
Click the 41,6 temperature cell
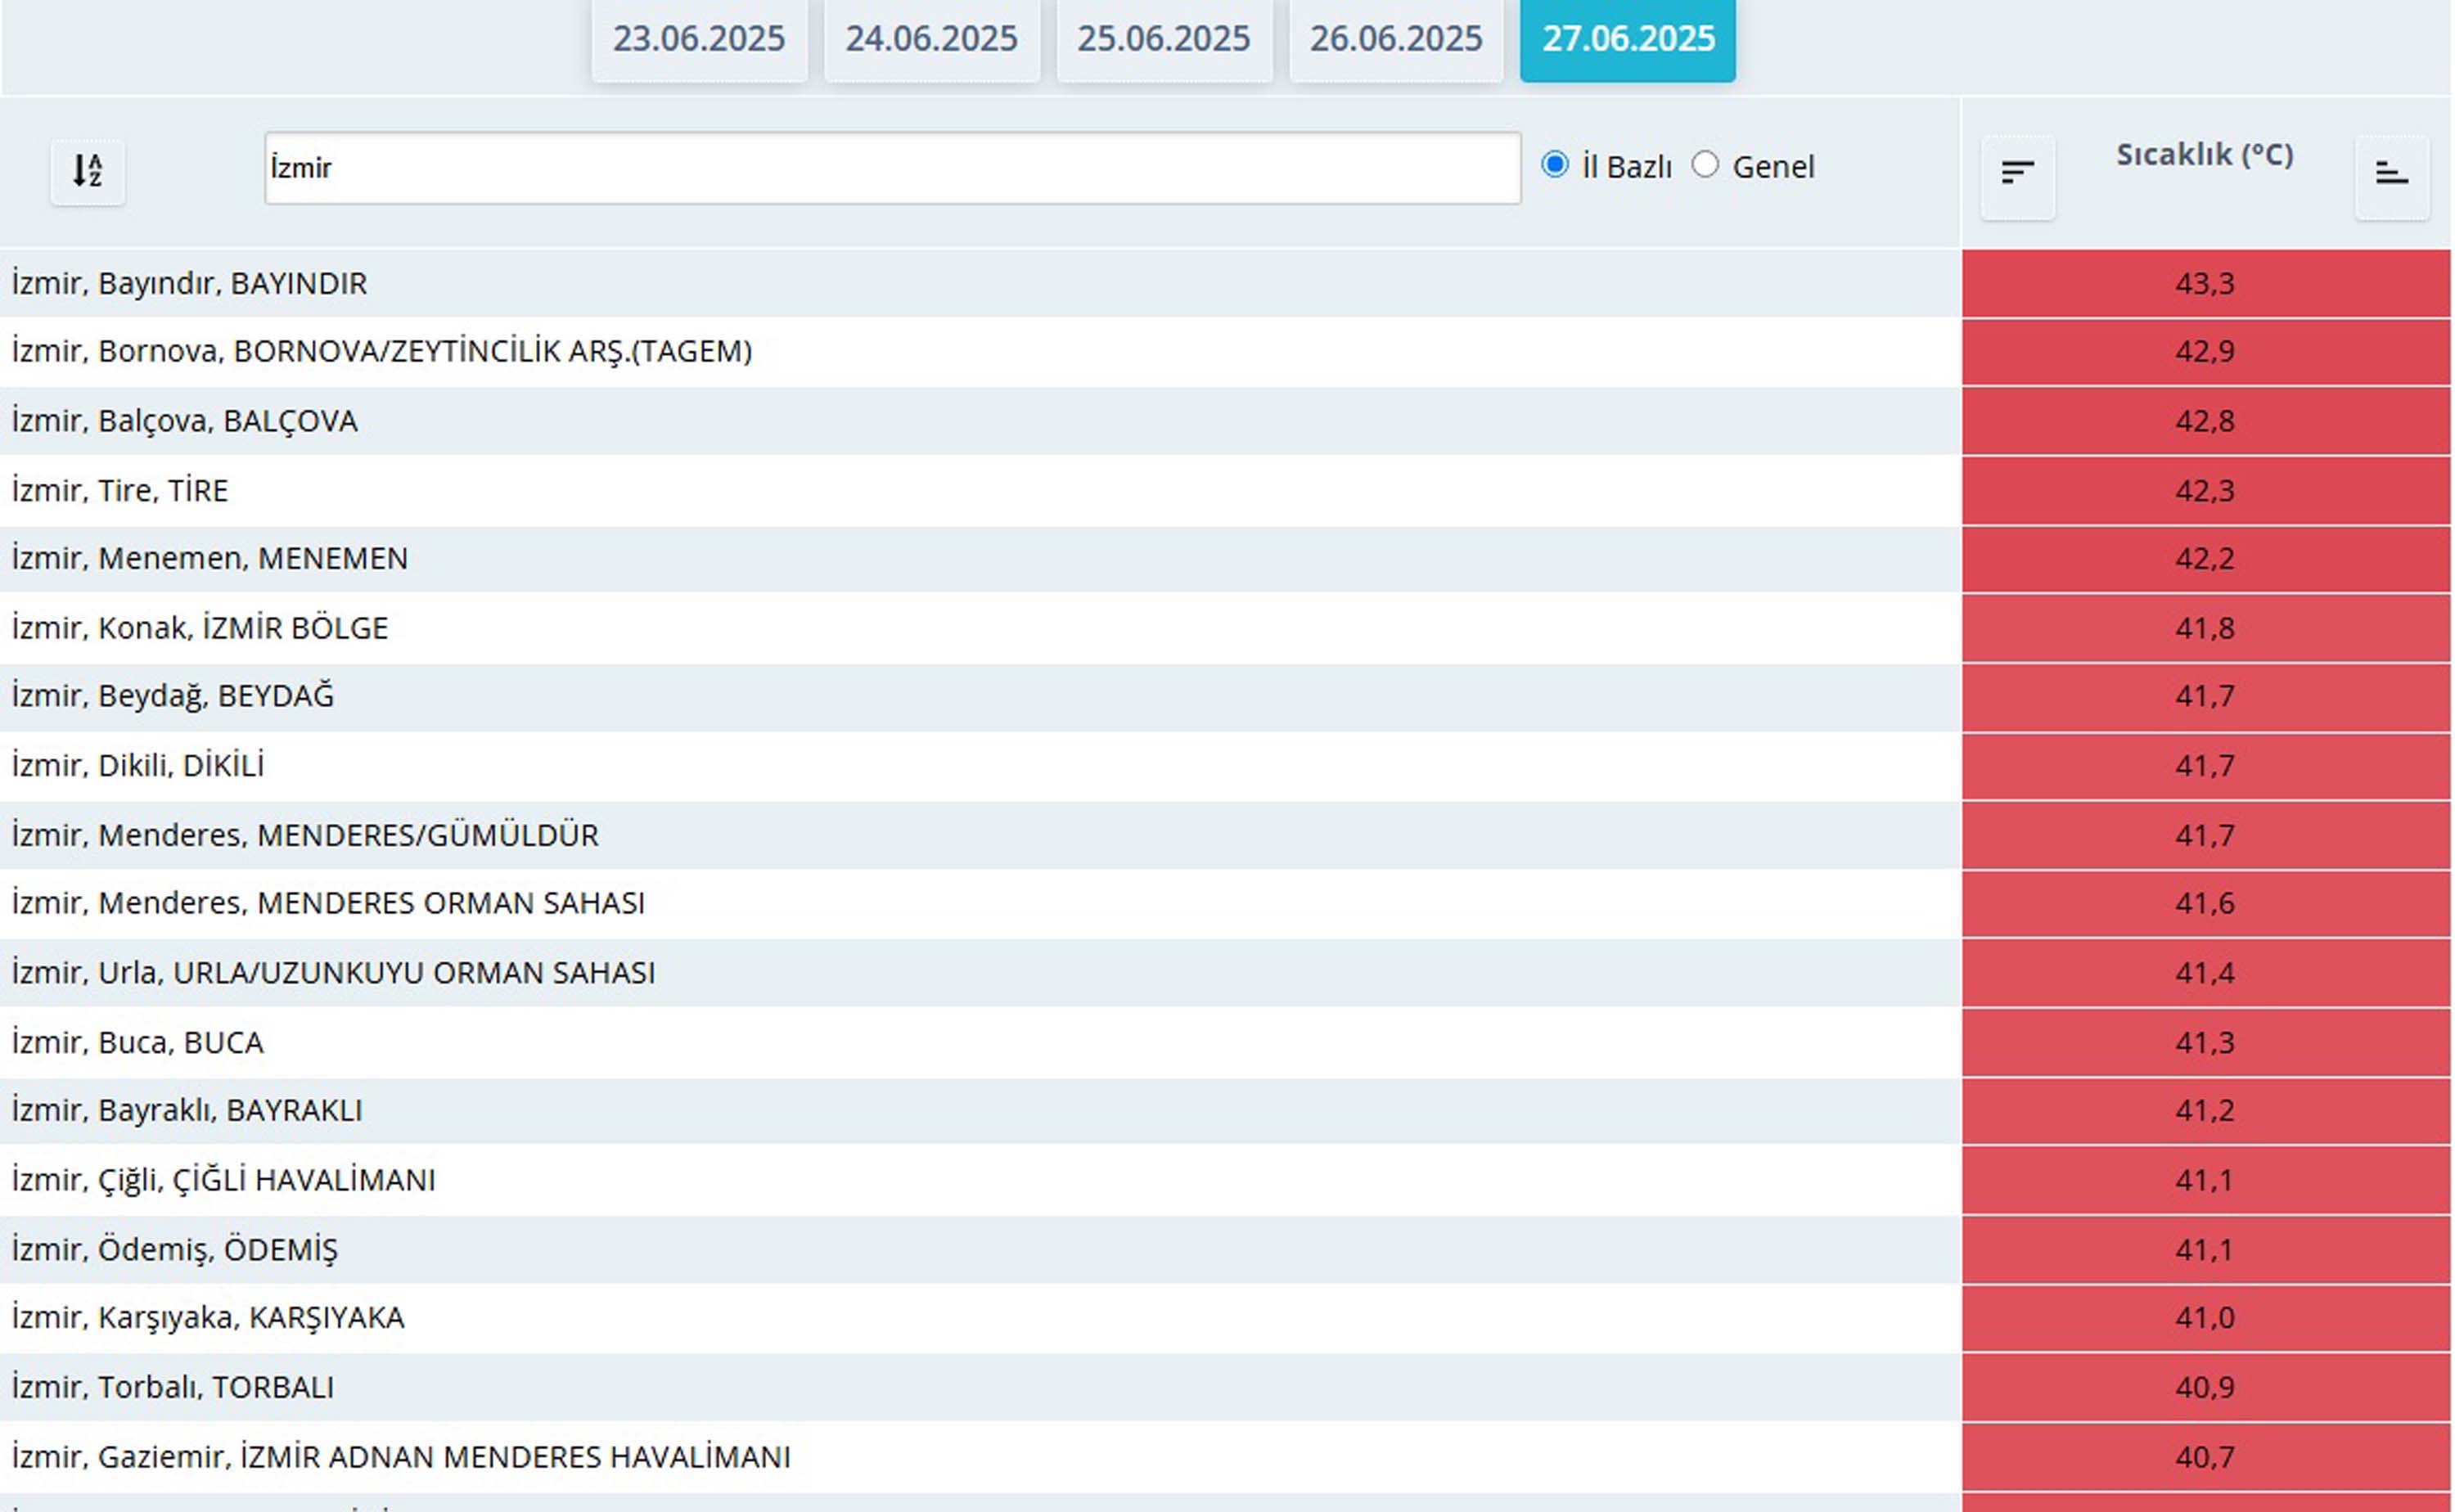click(2205, 904)
